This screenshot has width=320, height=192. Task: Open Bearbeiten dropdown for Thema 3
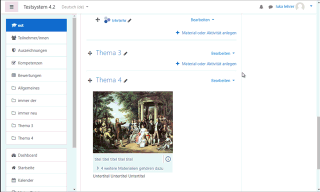tap(223, 53)
